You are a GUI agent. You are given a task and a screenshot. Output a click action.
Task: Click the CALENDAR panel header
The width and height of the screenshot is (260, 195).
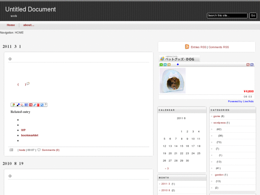point(182,110)
